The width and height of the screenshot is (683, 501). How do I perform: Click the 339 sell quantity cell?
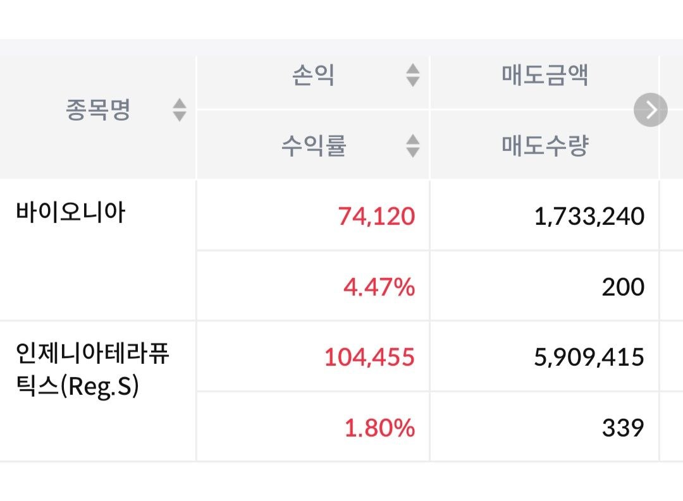tap(623, 428)
